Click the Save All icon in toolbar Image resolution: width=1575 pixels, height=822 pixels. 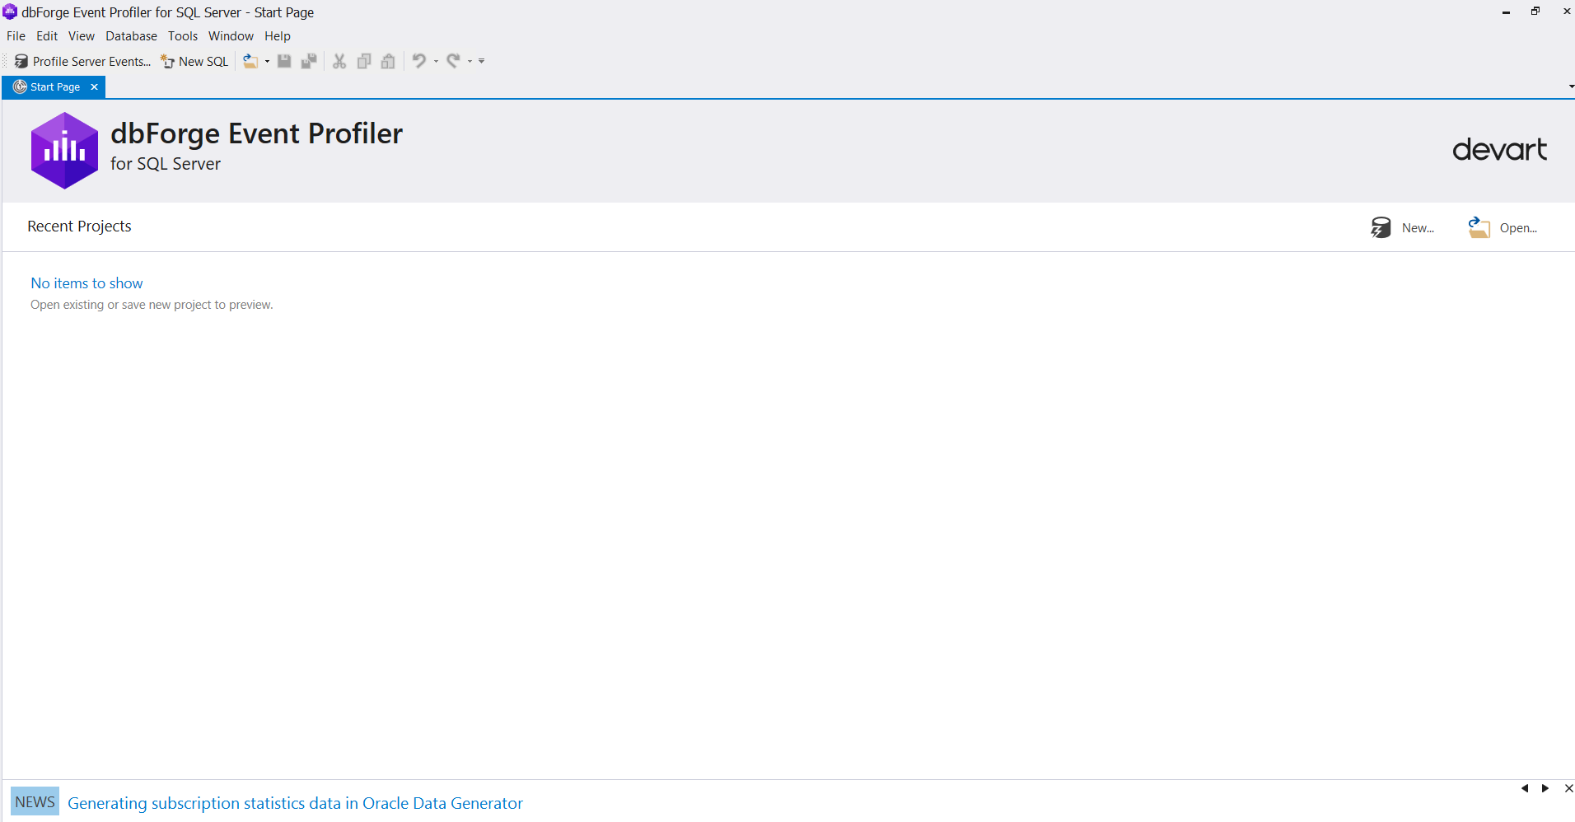pos(309,62)
